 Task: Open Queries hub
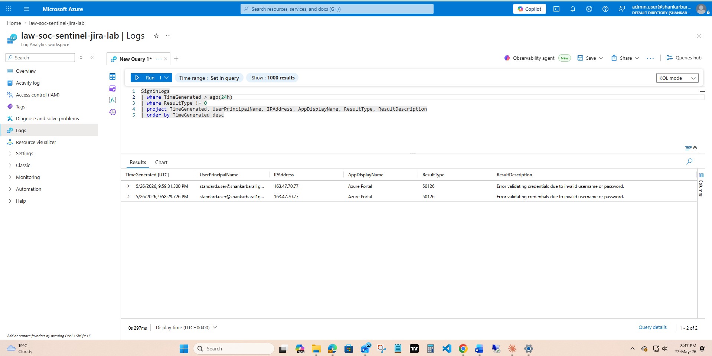pos(684,58)
